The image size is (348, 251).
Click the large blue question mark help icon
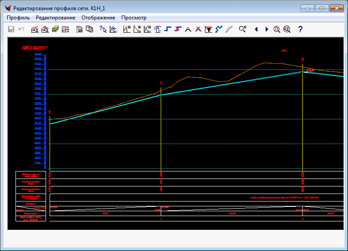[x=300, y=29]
